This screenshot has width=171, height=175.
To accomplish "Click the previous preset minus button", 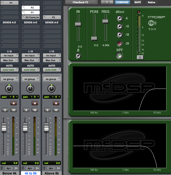I will coord(103,2).
